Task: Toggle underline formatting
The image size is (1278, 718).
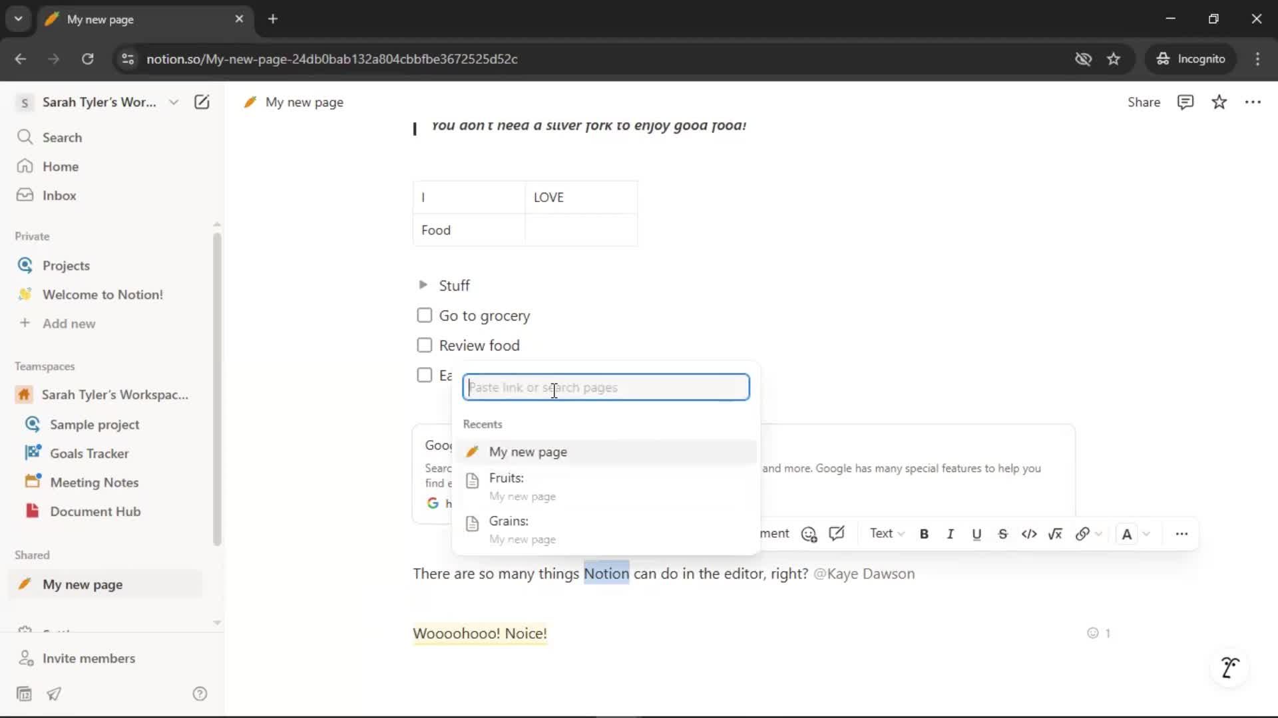Action: [976, 534]
